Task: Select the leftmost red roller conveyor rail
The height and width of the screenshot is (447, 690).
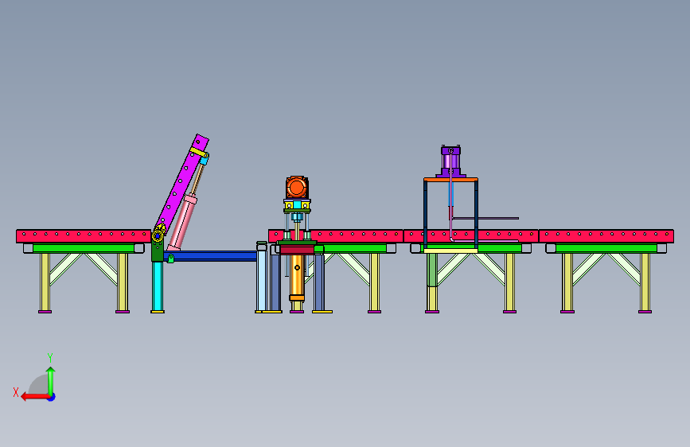Action: click(84, 235)
